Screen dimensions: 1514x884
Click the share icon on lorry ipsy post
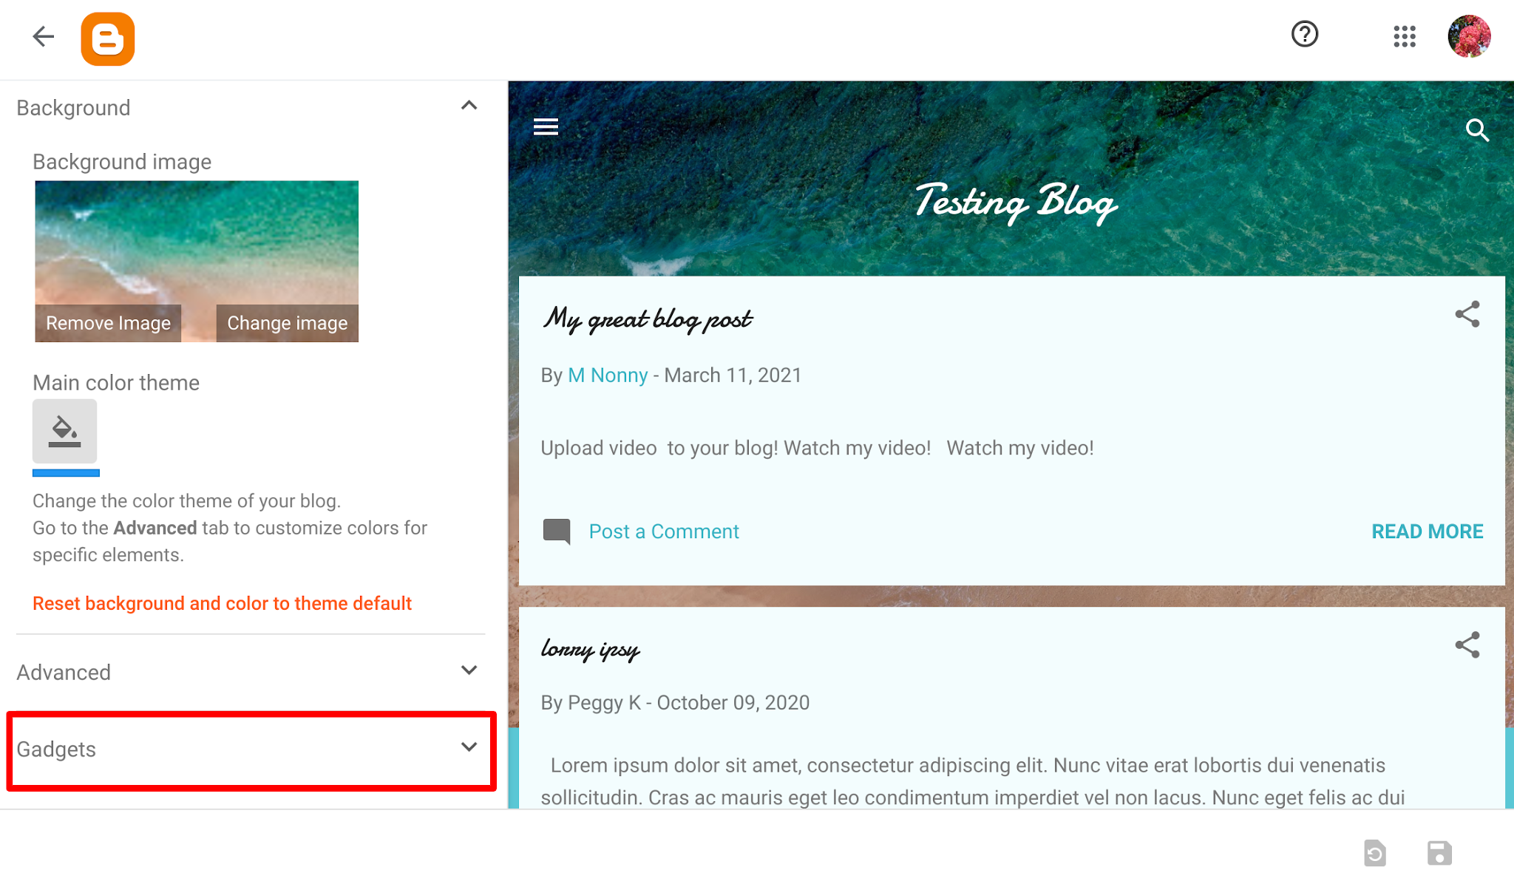click(1467, 644)
